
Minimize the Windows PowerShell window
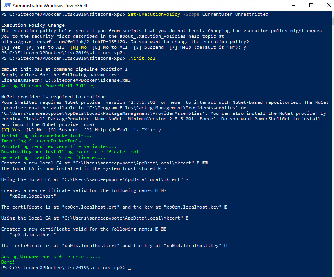293,6
